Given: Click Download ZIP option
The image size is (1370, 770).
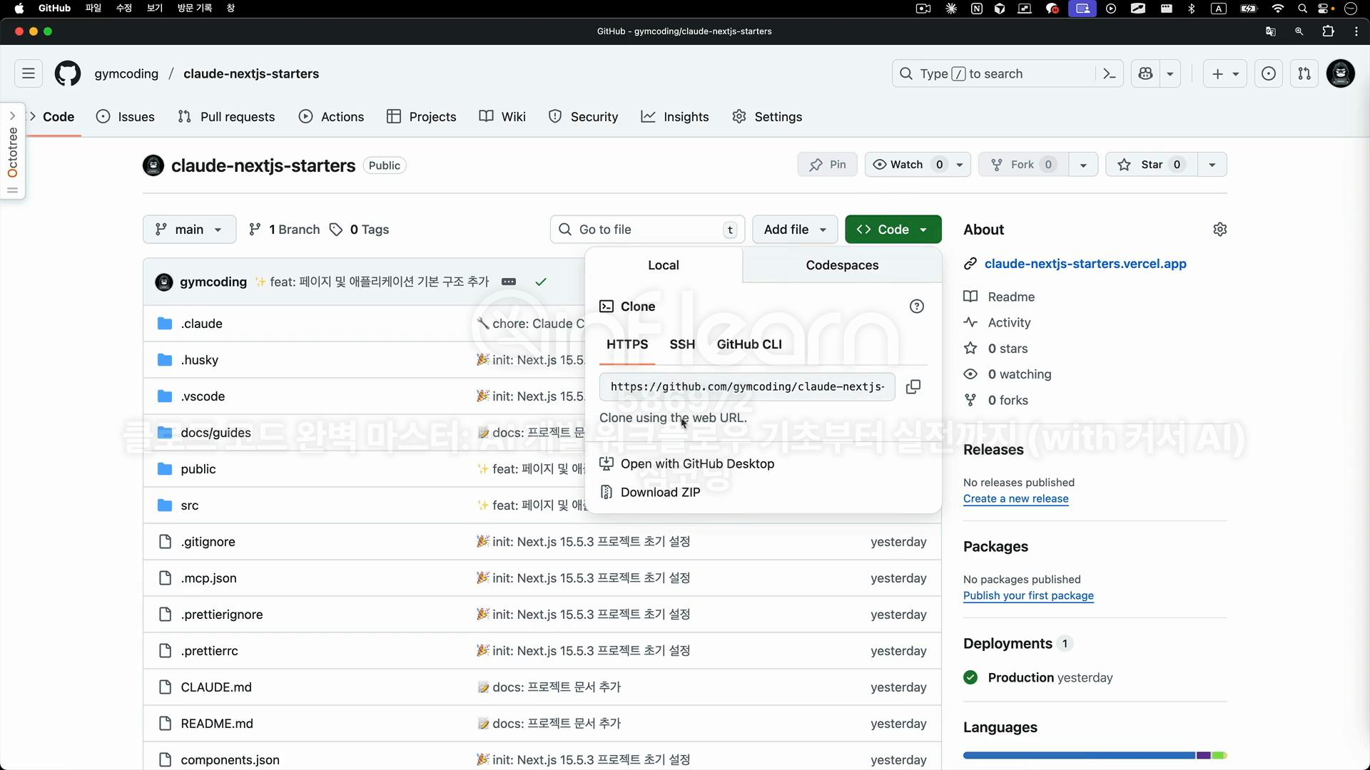Looking at the screenshot, I should tap(659, 492).
